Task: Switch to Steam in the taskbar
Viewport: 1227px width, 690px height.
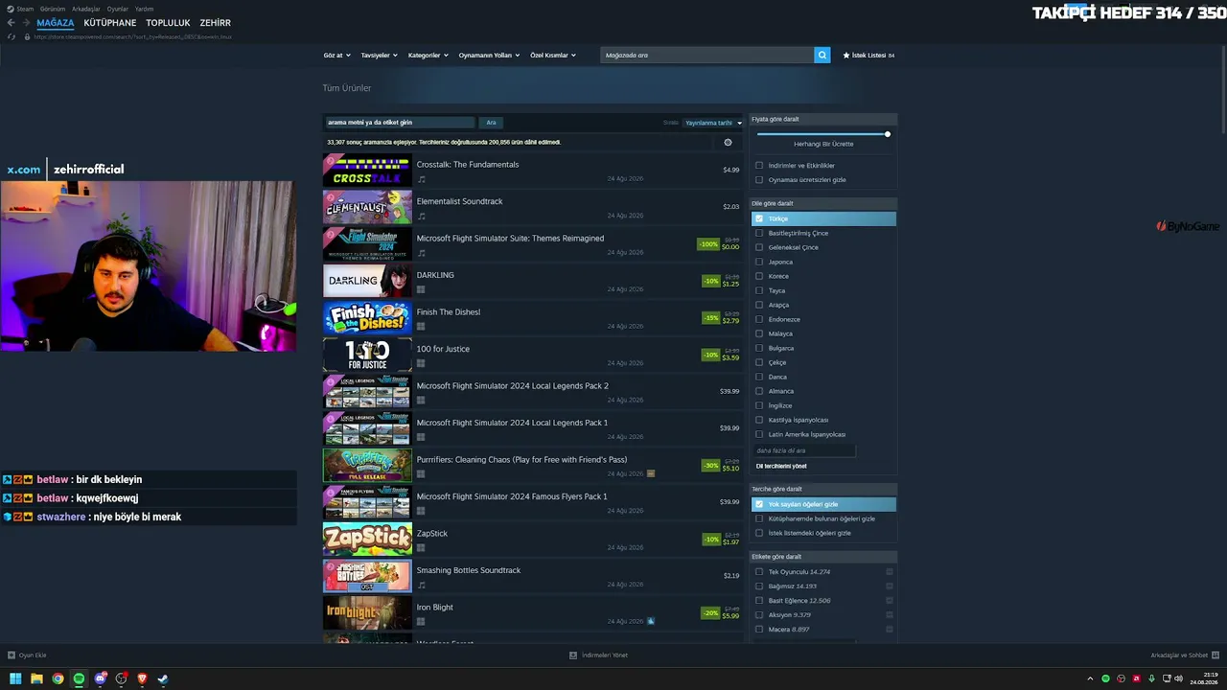Action: (x=163, y=678)
